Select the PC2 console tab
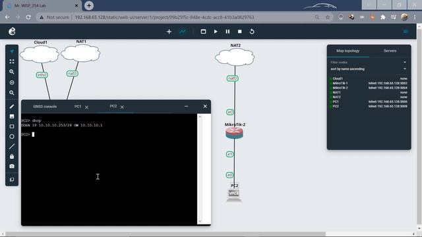422x237 pixels. 113,107
